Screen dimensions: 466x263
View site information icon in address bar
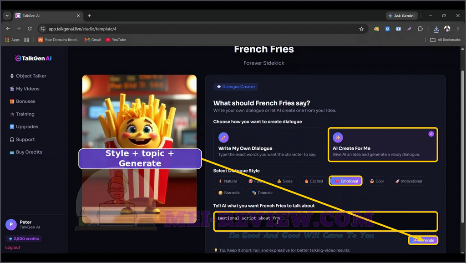point(42,29)
